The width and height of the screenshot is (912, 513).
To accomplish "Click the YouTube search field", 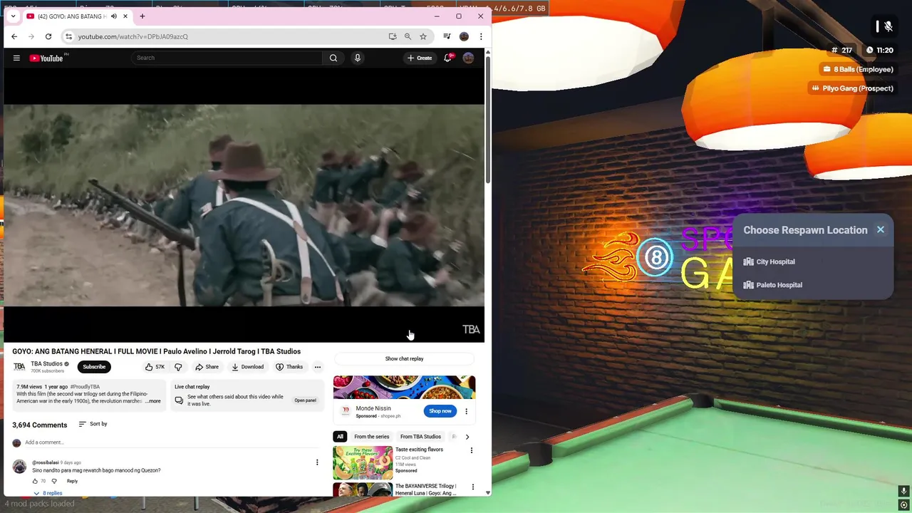I will (x=228, y=58).
